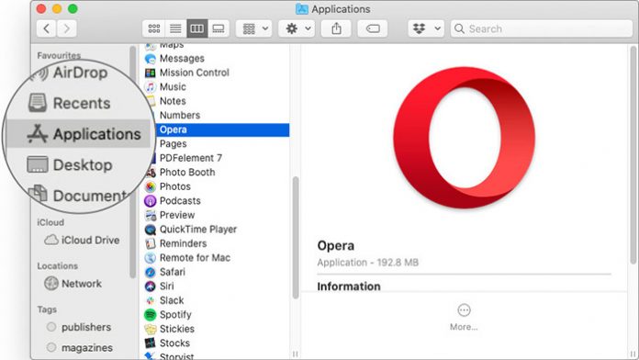This screenshot has height=360, width=639.
Task: Select the Reminders app icon
Action: pos(151,243)
